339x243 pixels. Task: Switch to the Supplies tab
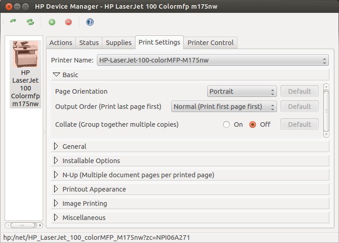(x=119, y=43)
